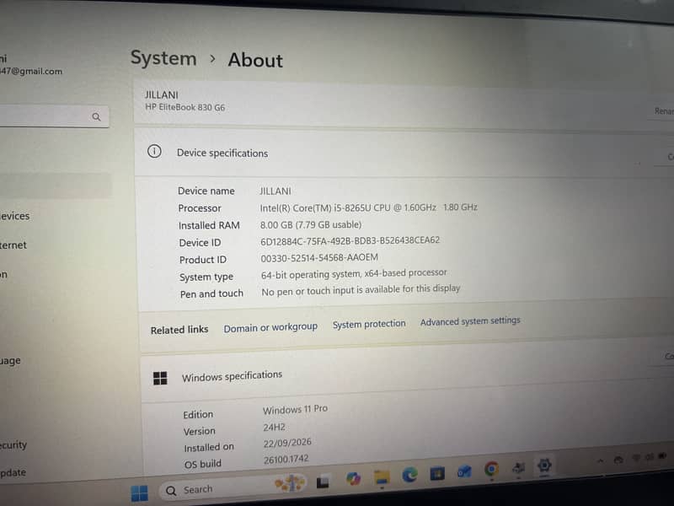674x506 pixels.
Task: Click the Product ID 00330-52514-54568-AAOEM
Action: coord(319,258)
